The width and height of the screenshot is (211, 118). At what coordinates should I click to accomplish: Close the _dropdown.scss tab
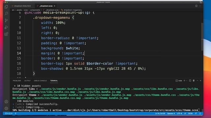(54, 6)
